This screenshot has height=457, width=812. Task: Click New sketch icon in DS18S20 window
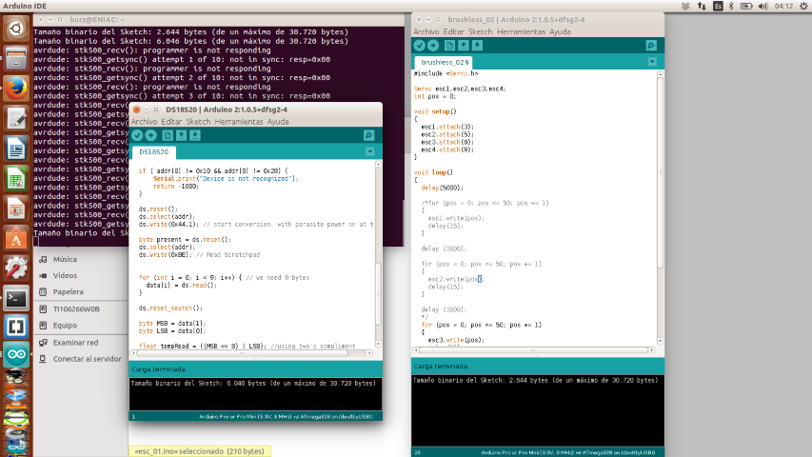click(168, 135)
